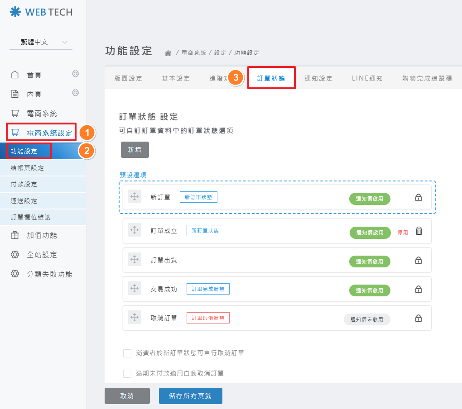
Task: Check 逾期未付款適用自動取消訂單 option
Action: coord(127,373)
